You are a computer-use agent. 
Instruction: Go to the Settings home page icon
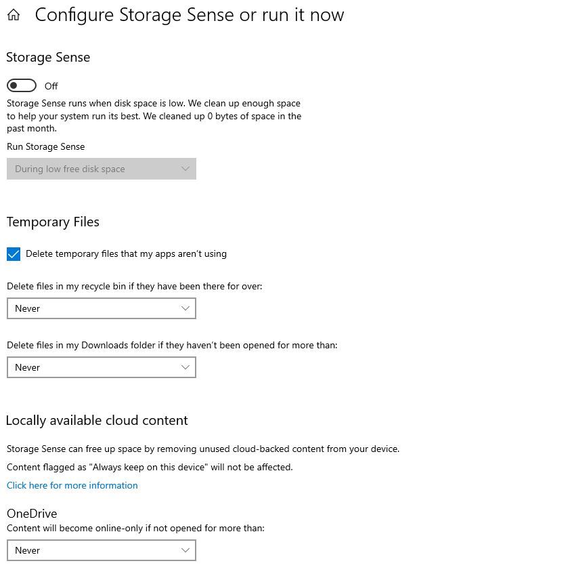(x=14, y=15)
